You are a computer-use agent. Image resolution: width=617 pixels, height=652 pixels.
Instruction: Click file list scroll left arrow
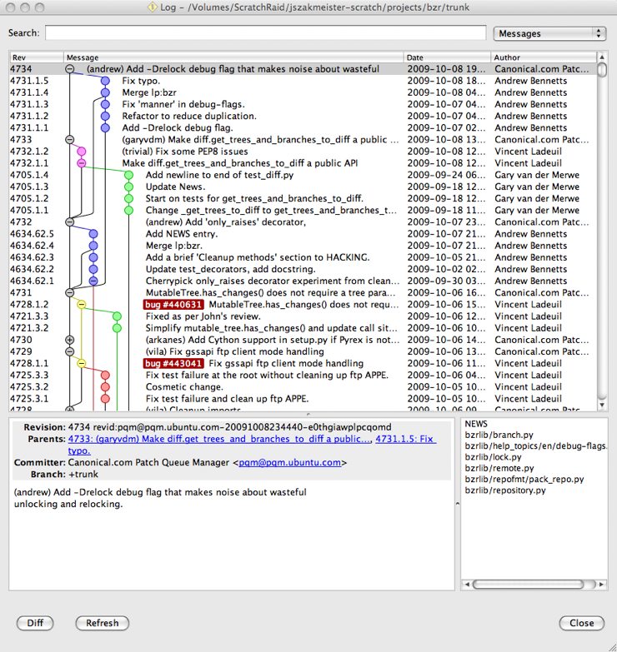click(467, 585)
